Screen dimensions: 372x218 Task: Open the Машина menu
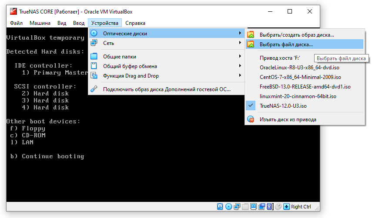tap(40, 23)
